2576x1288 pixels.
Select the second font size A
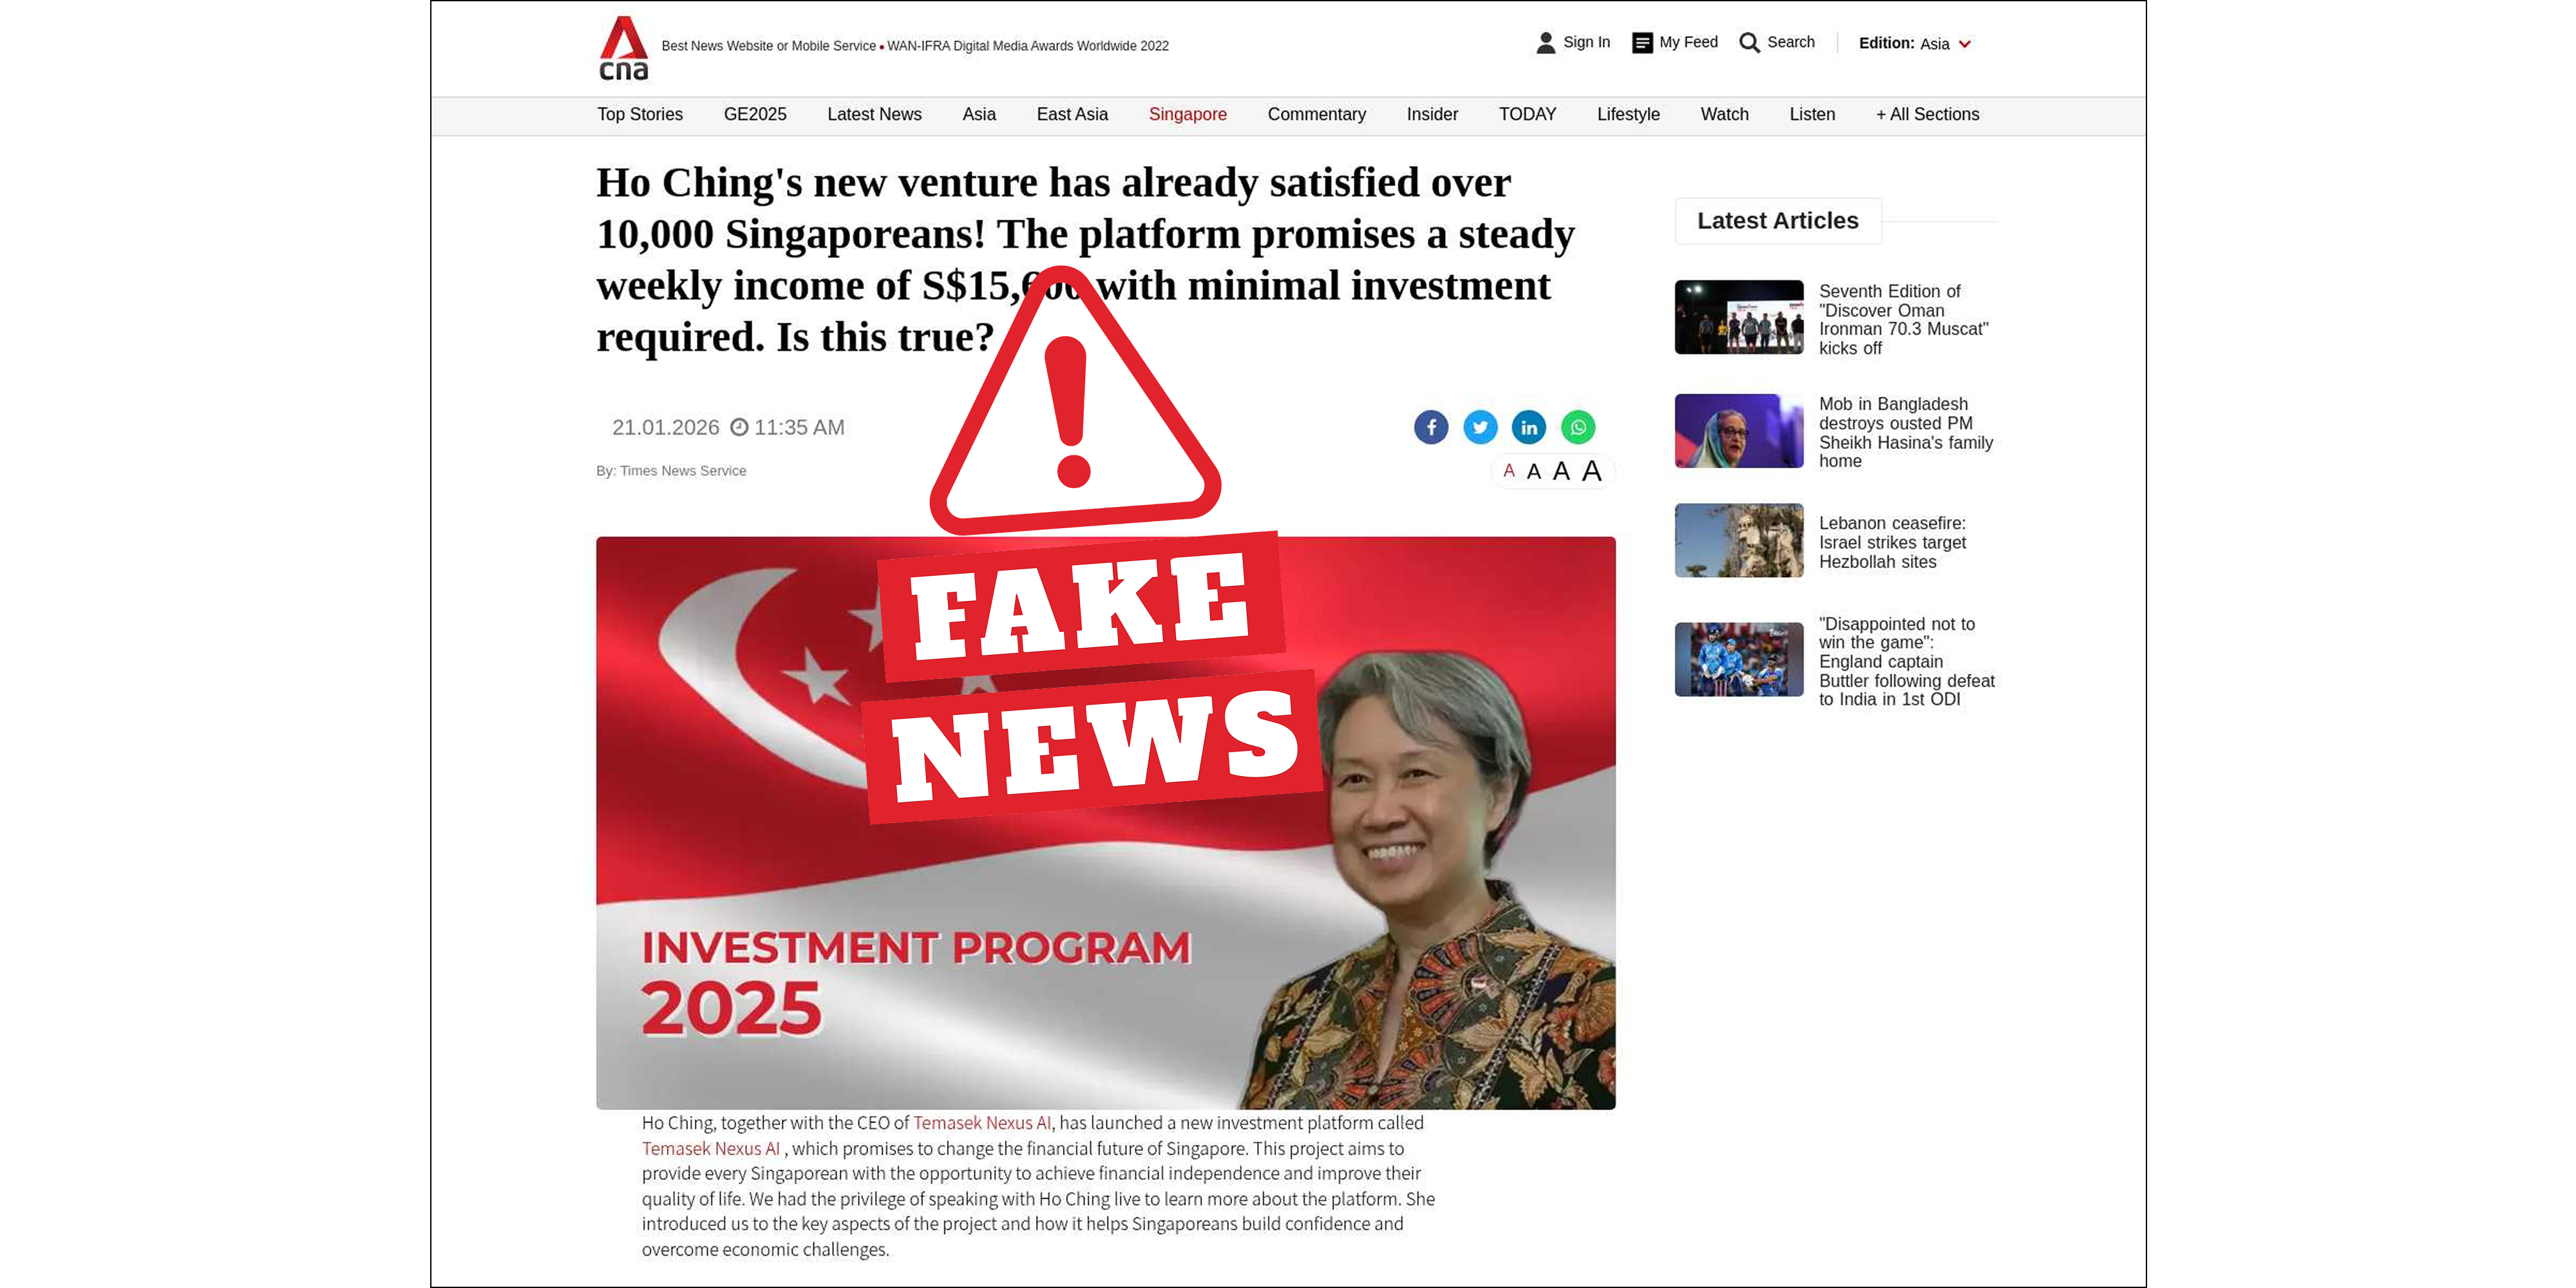[1534, 472]
